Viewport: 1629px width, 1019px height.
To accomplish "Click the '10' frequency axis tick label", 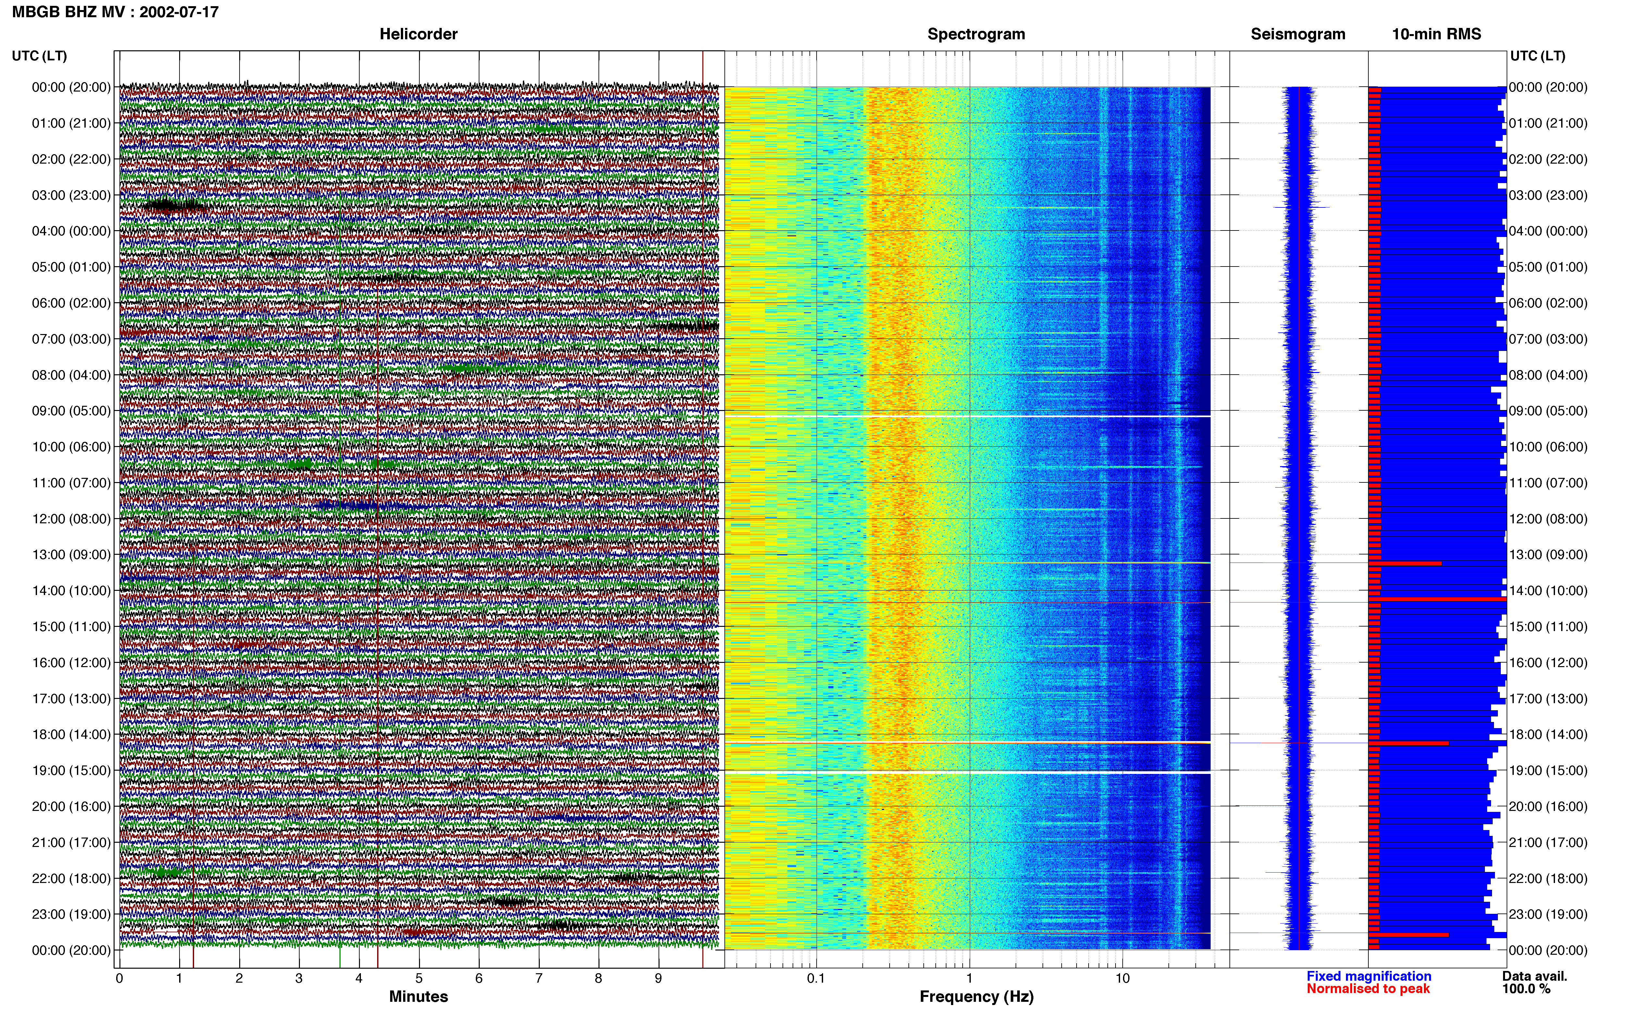I will [x=1122, y=978].
